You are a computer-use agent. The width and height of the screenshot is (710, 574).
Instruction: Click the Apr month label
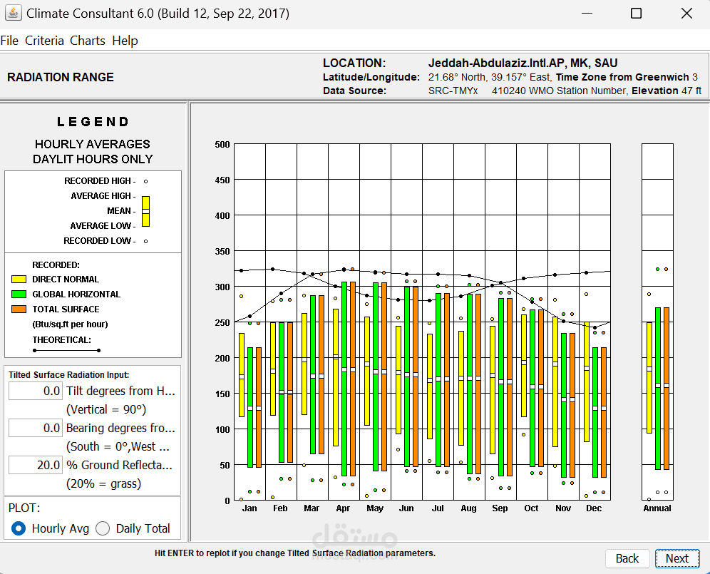[x=343, y=508]
